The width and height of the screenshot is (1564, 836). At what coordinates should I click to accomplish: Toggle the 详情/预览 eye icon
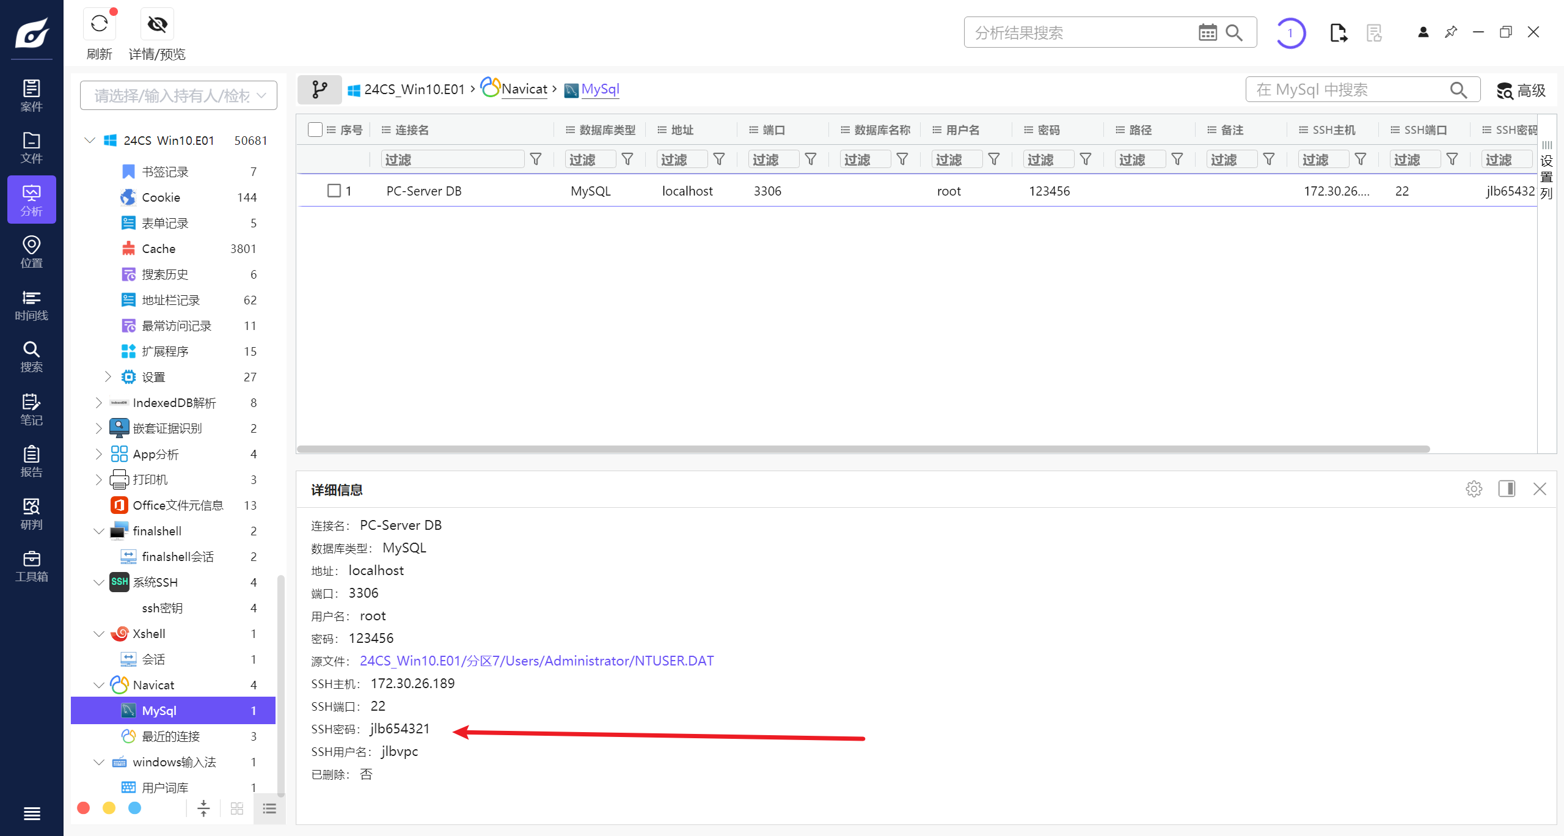click(x=157, y=24)
